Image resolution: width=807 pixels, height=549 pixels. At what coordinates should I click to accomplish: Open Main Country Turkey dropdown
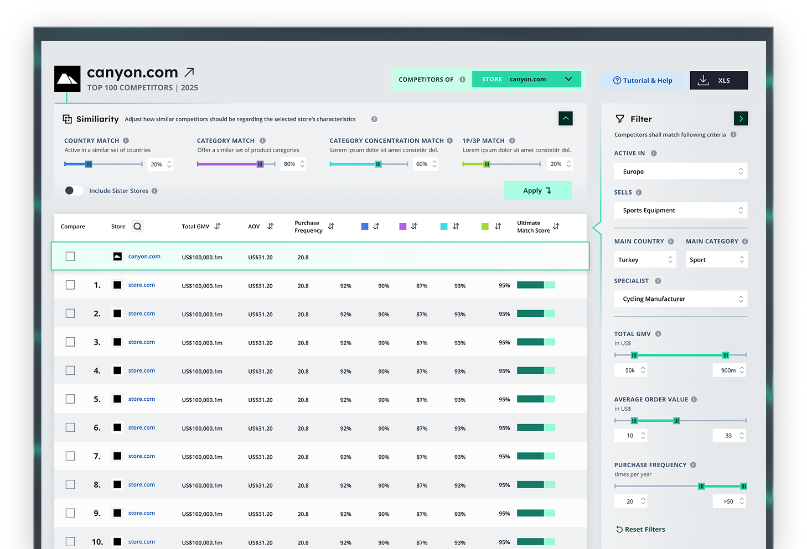(x=645, y=259)
